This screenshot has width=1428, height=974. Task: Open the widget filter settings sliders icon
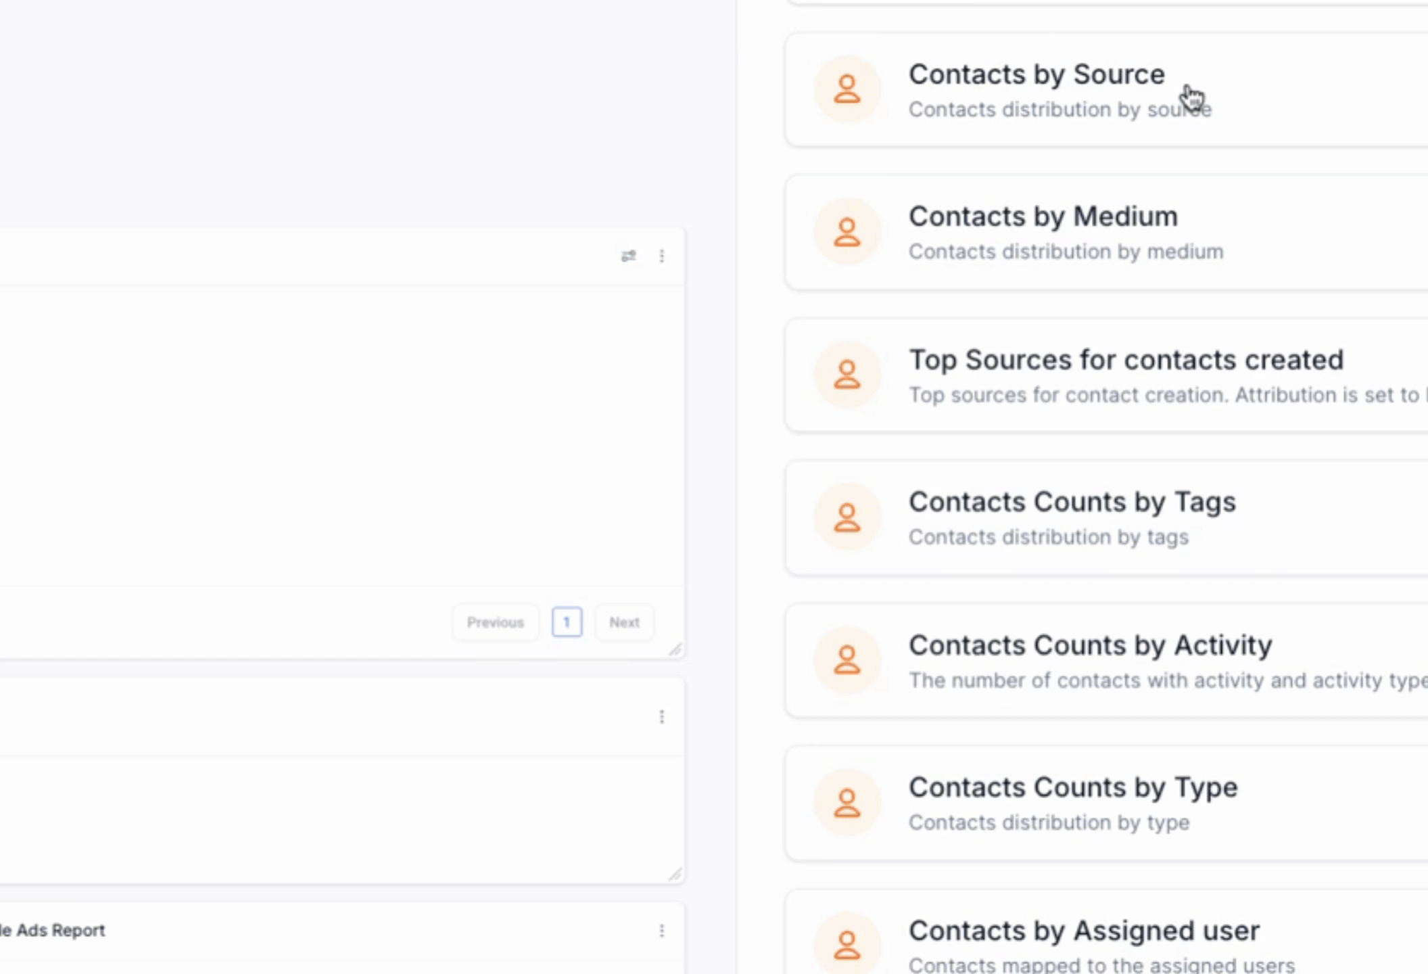tap(628, 256)
